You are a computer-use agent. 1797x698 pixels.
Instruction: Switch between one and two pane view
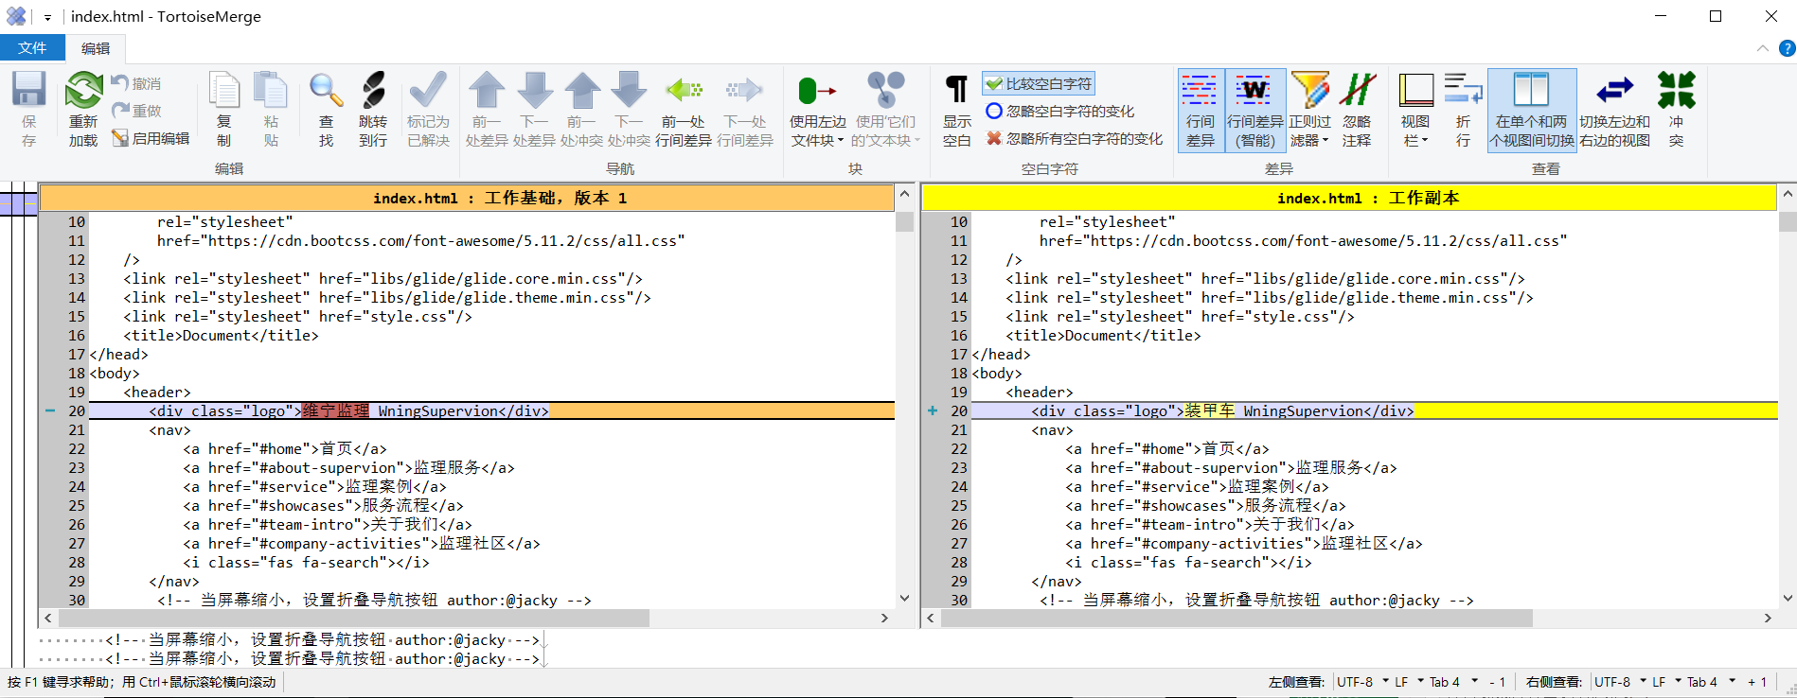click(1532, 111)
